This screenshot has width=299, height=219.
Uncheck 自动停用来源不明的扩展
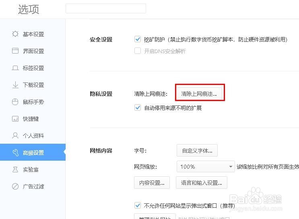coord(138,107)
